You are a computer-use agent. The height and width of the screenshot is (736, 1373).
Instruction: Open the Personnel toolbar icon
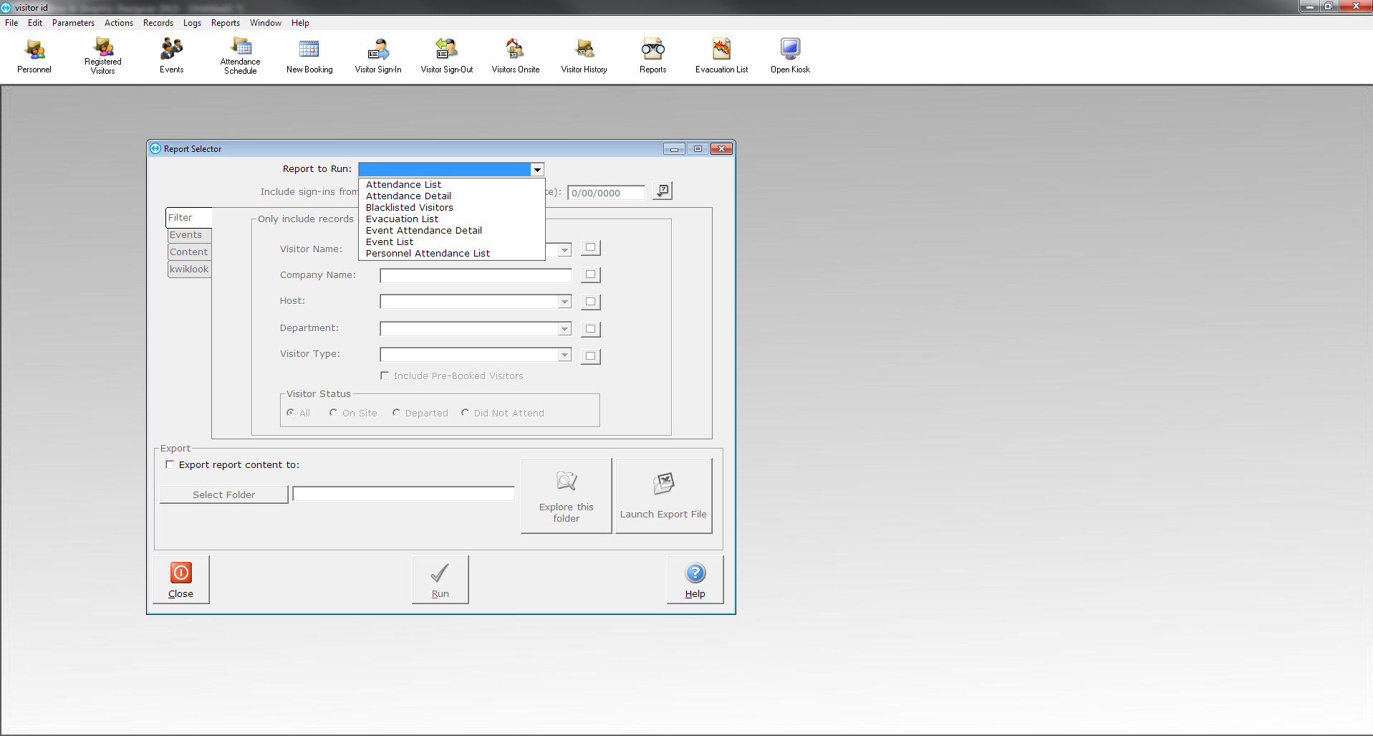(34, 56)
